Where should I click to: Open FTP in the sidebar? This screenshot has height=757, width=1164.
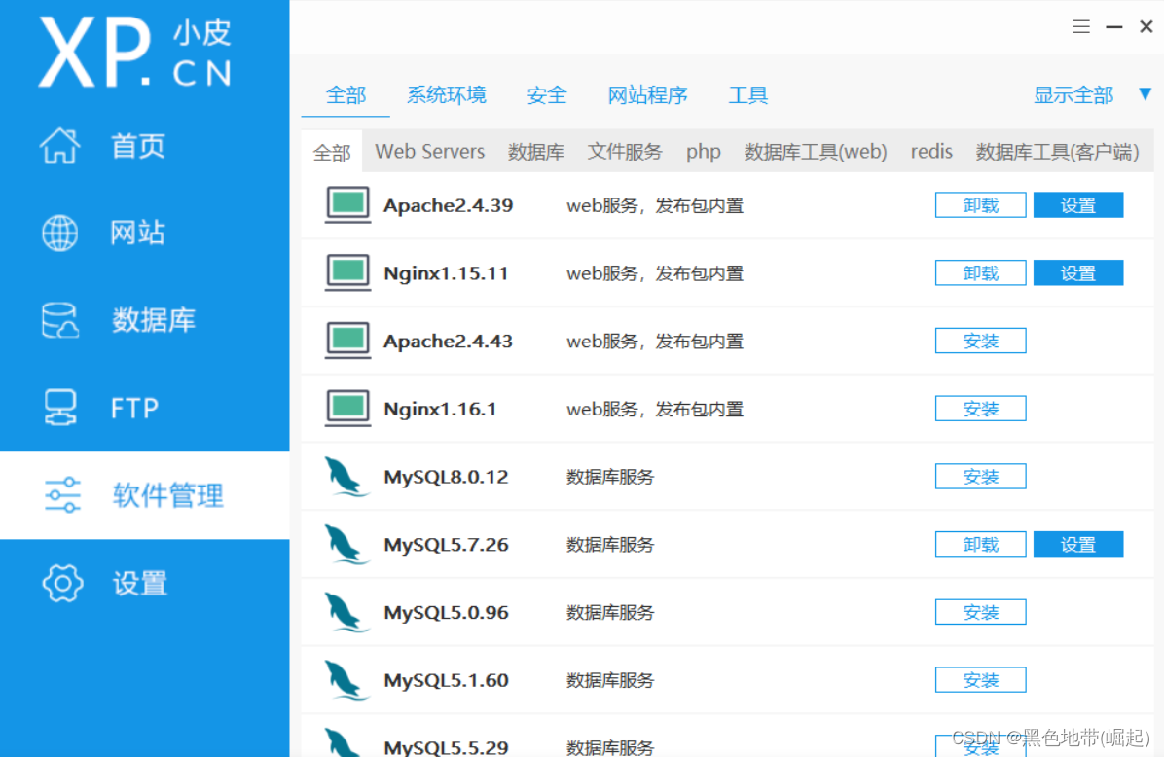pyautogui.click(x=134, y=409)
